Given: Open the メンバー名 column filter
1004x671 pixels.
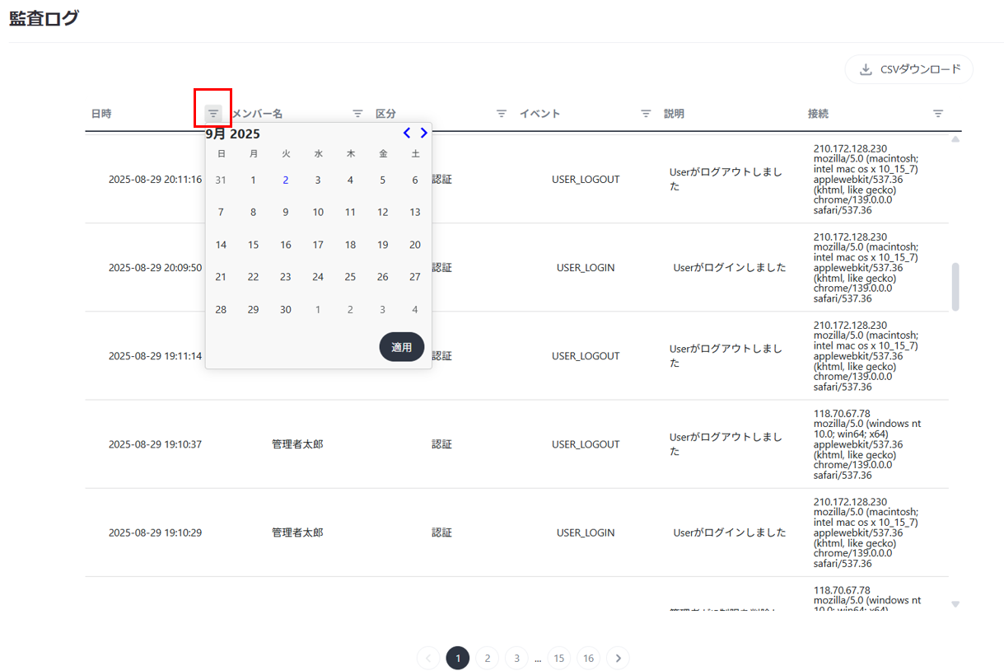Looking at the screenshot, I should tap(357, 114).
